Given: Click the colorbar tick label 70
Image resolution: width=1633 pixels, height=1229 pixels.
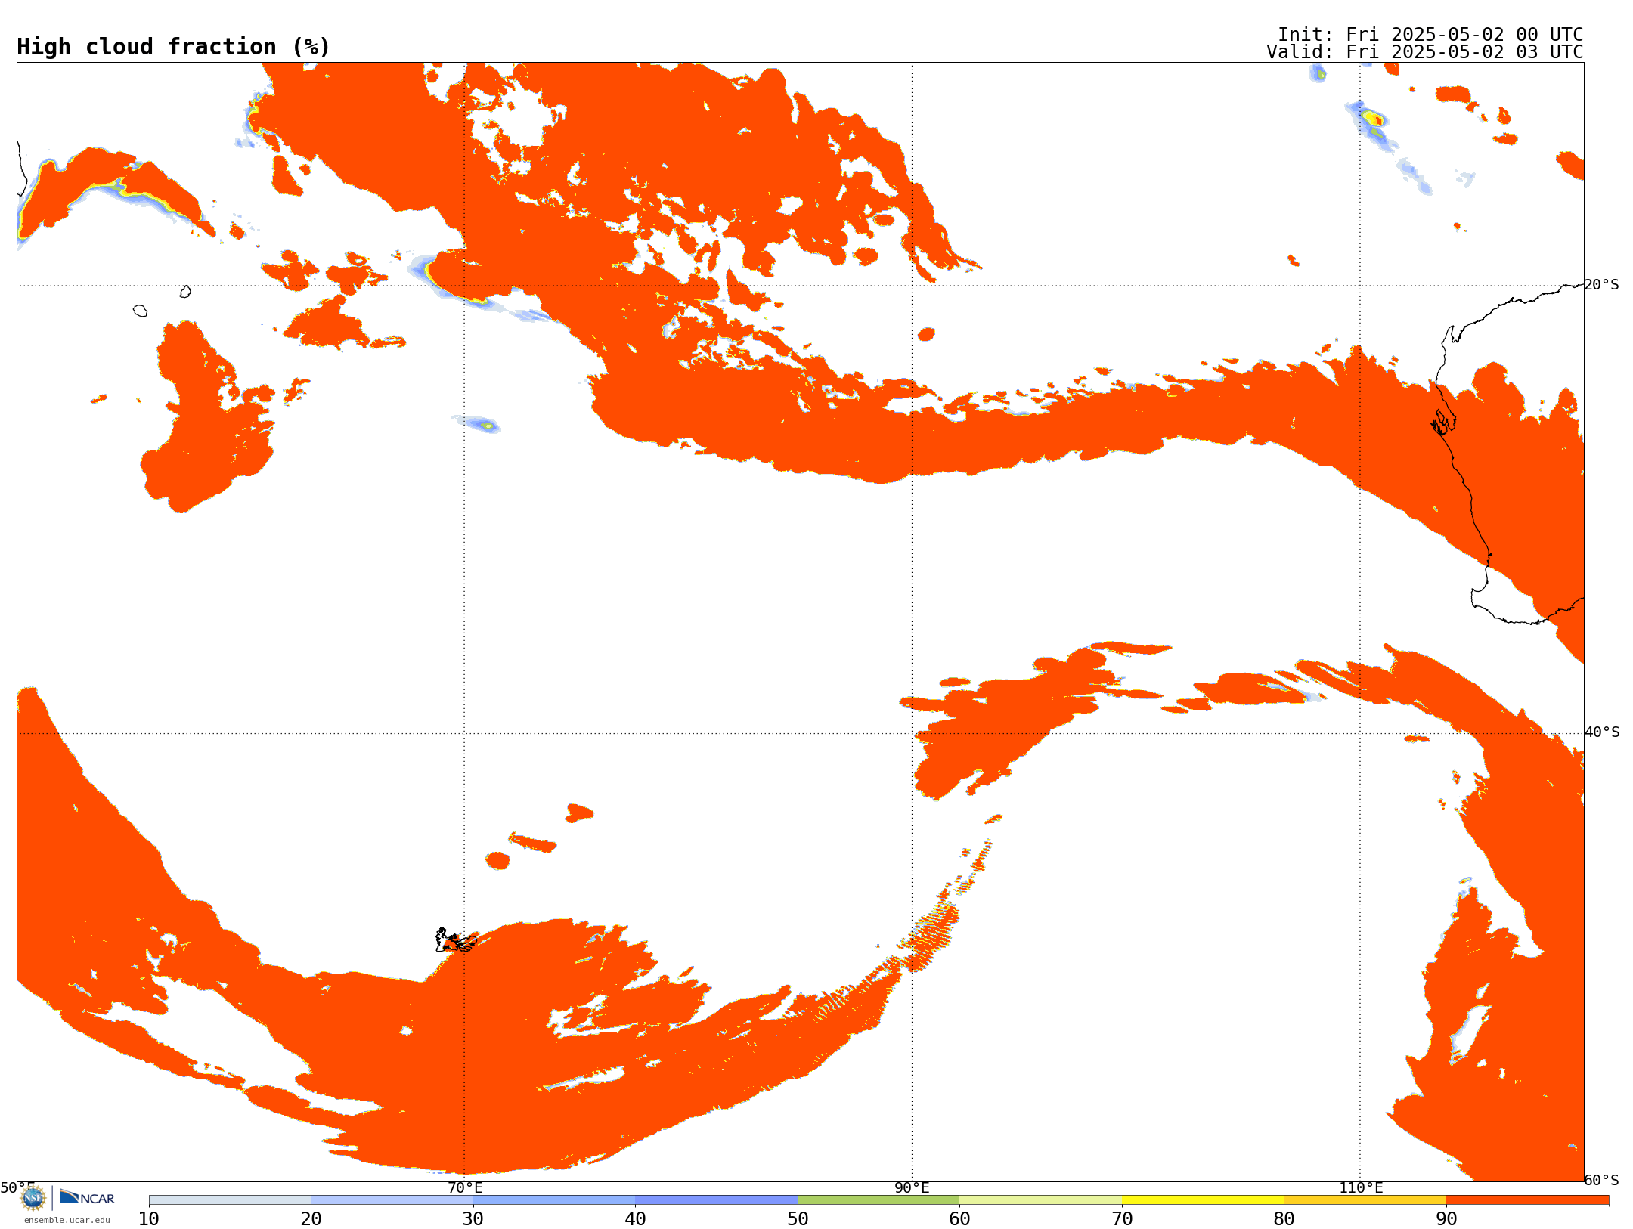Looking at the screenshot, I should click(x=1122, y=1219).
